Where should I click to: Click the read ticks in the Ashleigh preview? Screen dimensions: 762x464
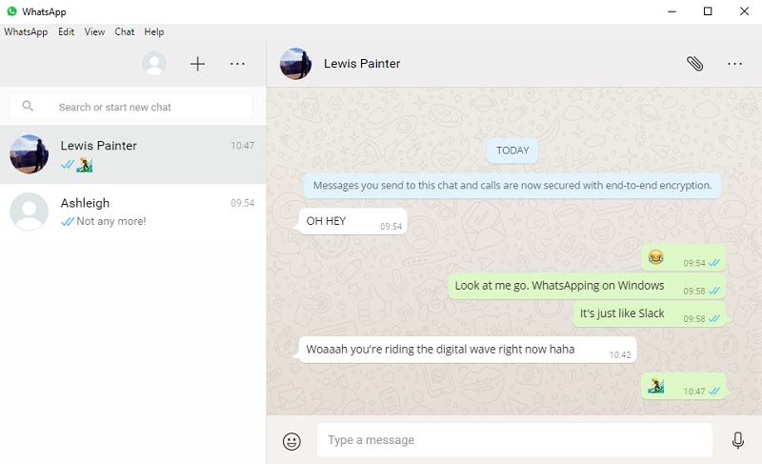[x=67, y=222]
